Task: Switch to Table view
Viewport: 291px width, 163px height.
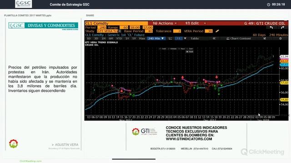Action: pyautogui.click(x=195, y=38)
